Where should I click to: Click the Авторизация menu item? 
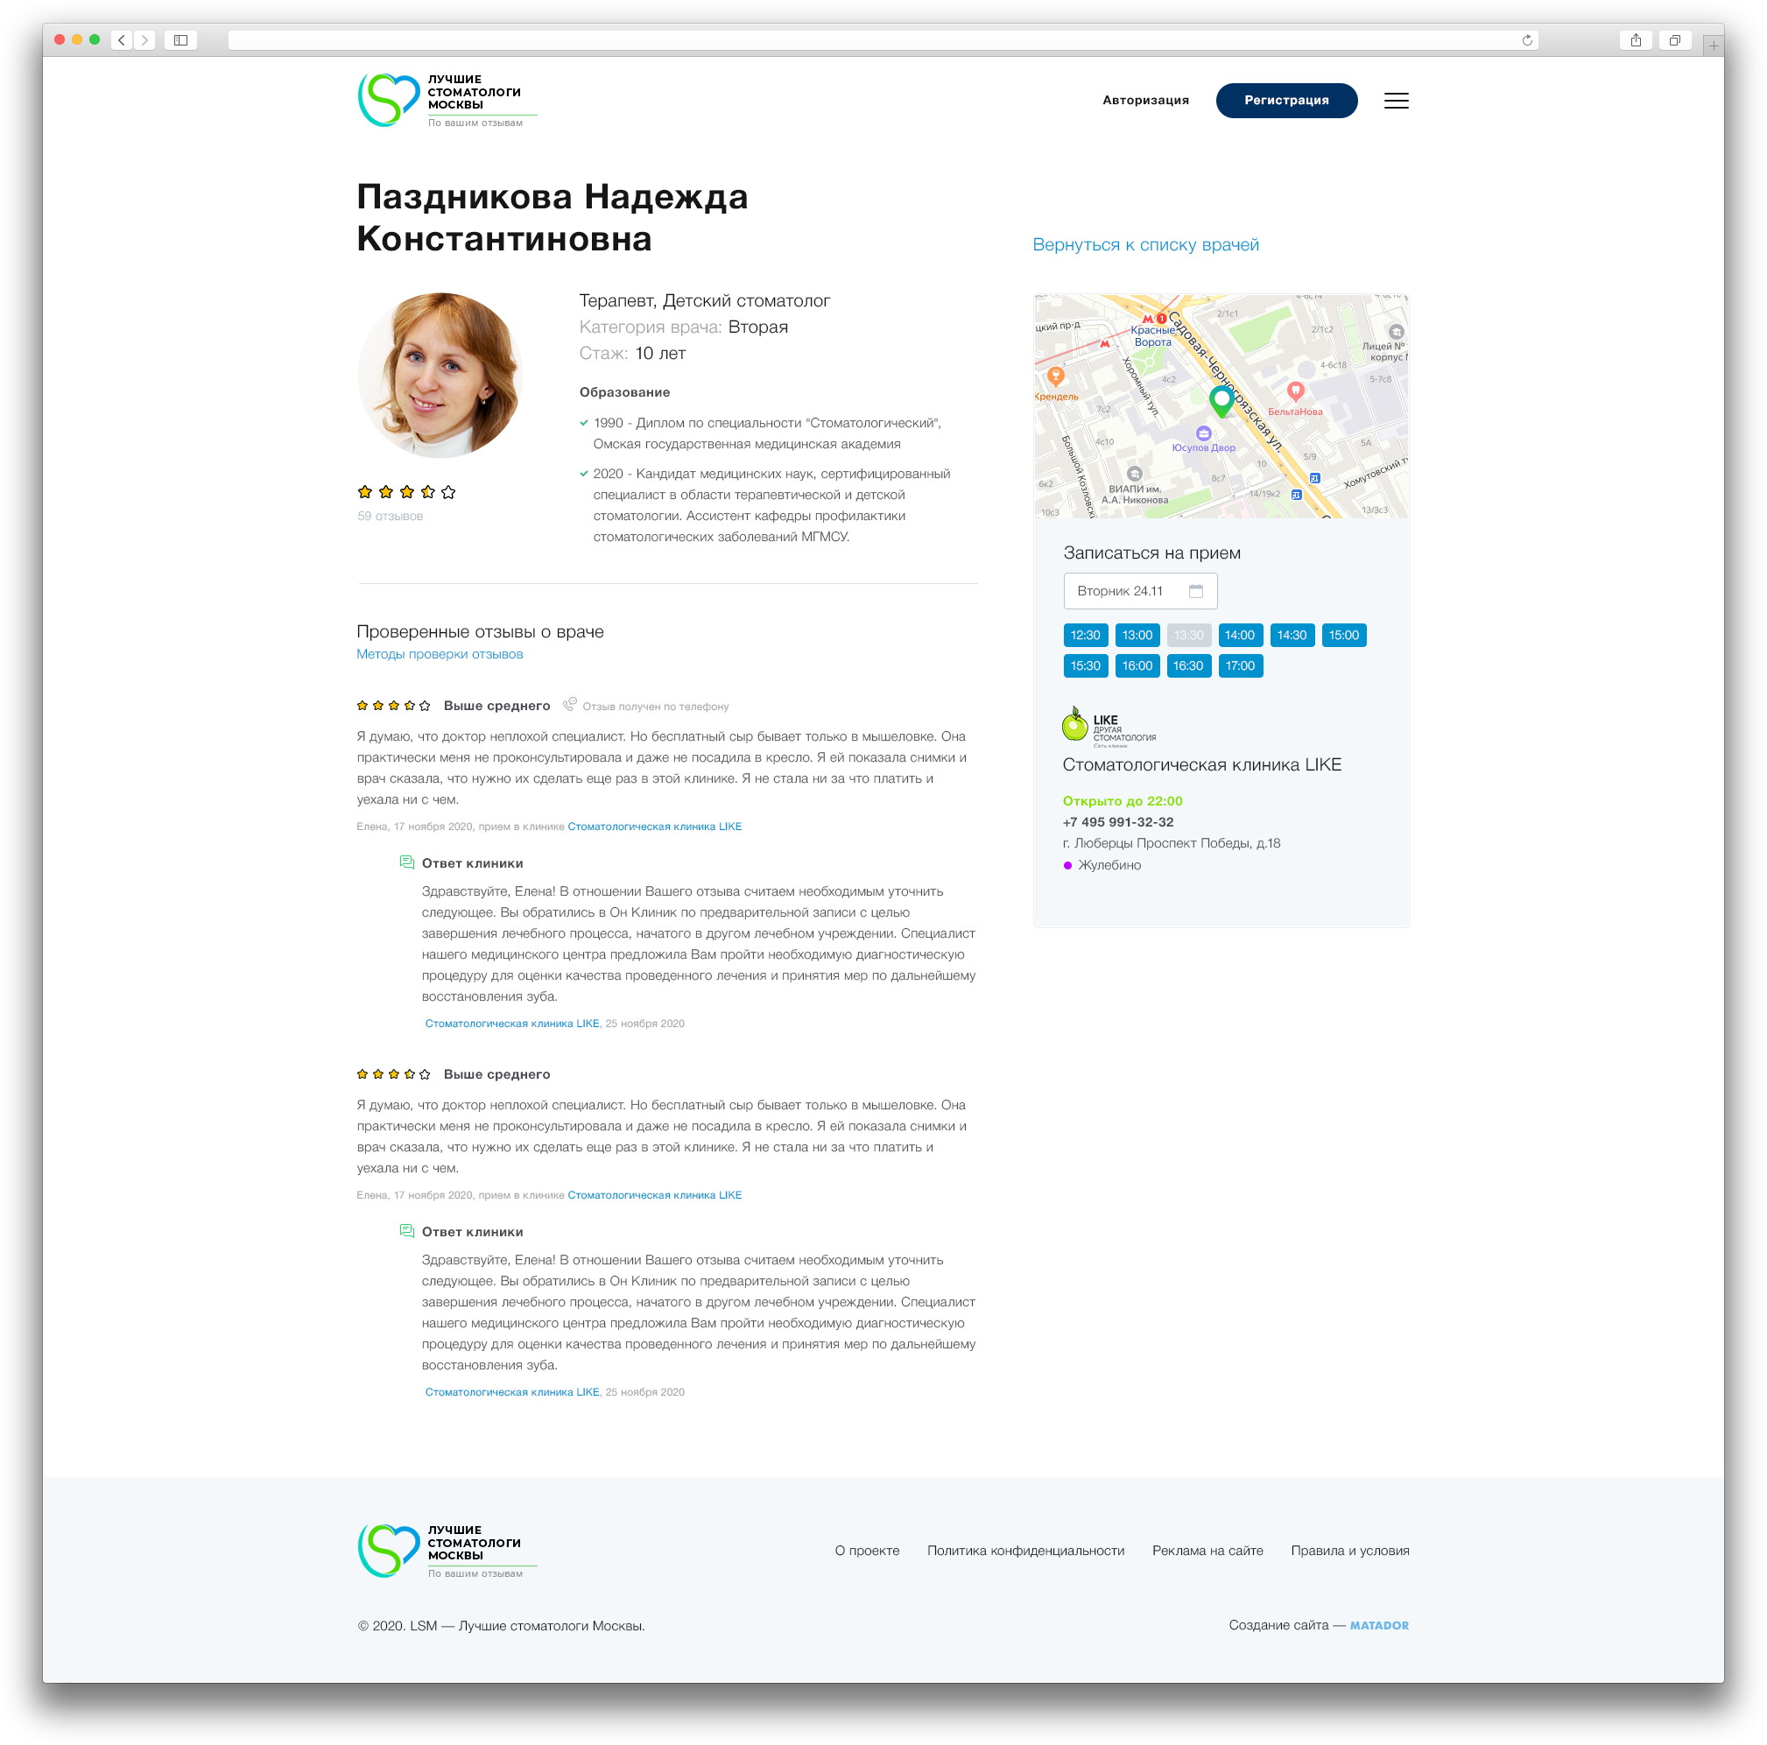click(1145, 101)
